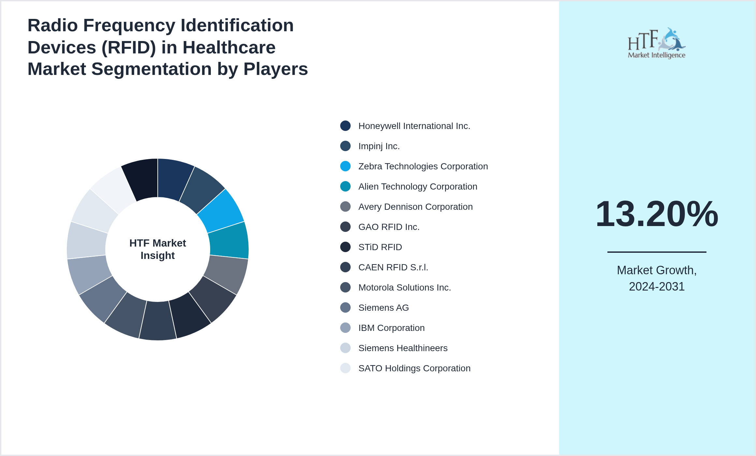This screenshot has width=756, height=456.
Task: Click the 'Market Growth, 2024-2031' caption
Action: point(657,278)
